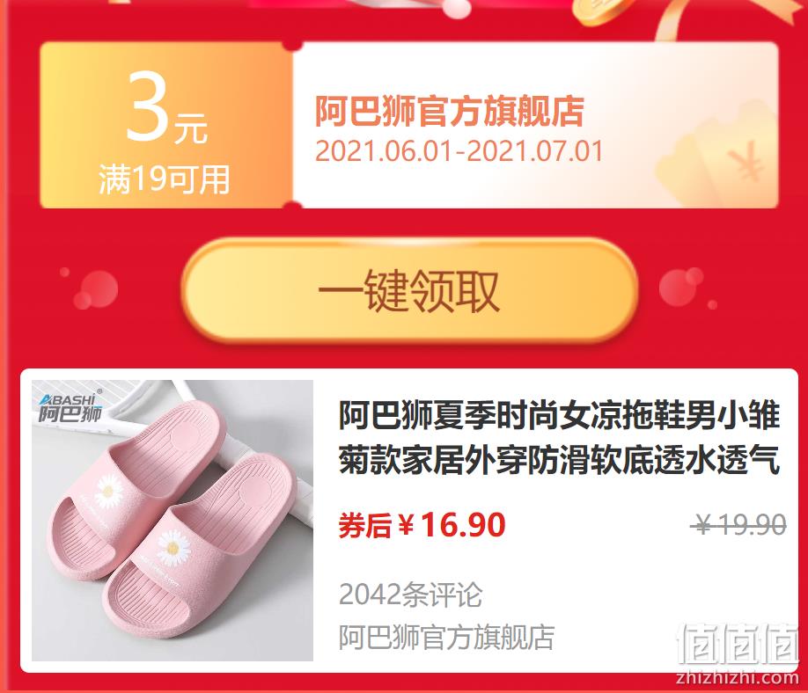Click the 券后 ¥16.90 price
The width and height of the screenshot is (808, 693).
tap(422, 525)
